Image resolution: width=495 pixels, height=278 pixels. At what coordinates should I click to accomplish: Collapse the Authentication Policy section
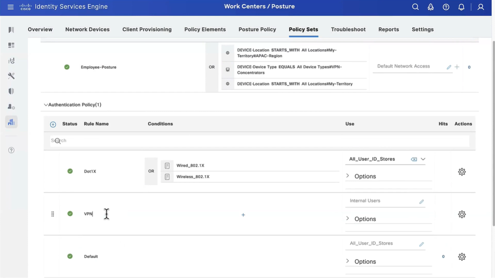(46, 105)
